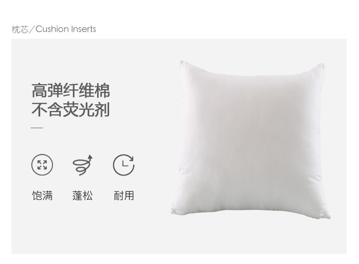Click the pillow's top-right corner tip
Image resolution: width=359 pixels, height=264 pixels.
click(322, 66)
